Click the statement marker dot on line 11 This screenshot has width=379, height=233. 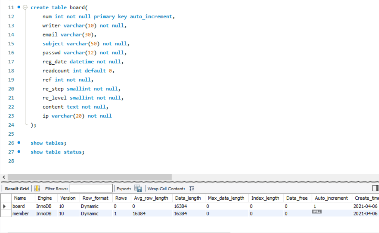19,7
